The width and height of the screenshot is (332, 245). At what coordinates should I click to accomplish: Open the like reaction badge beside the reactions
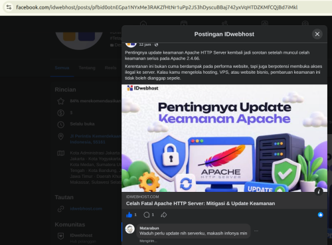click(320, 214)
